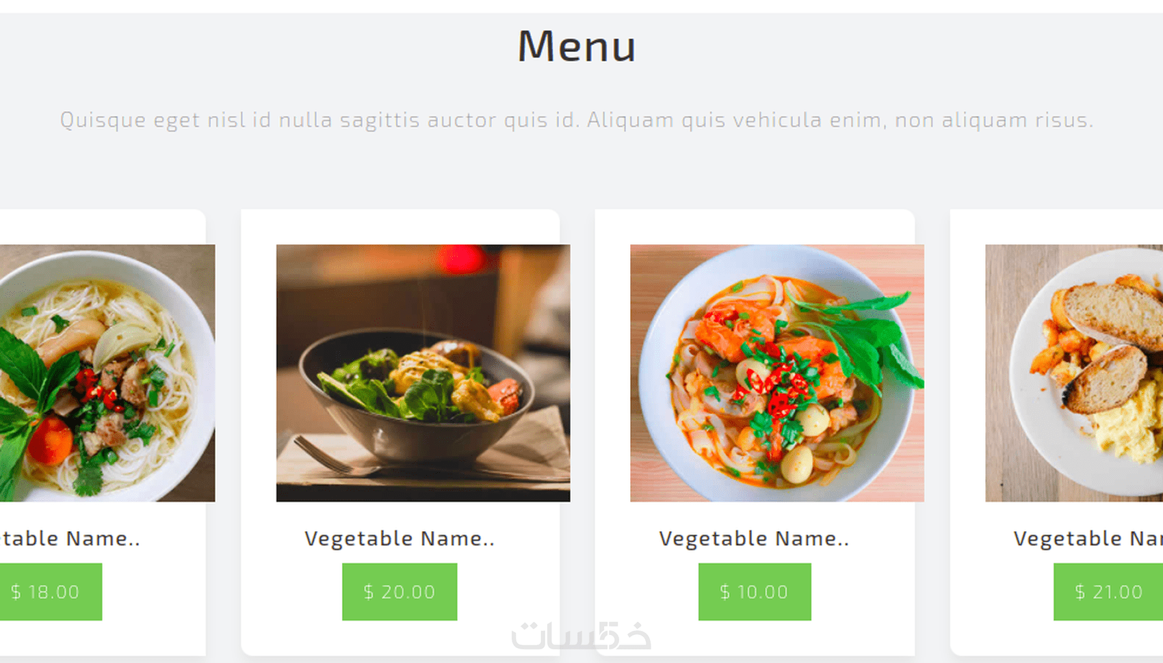Image resolution: width=1163 pixels, height=663 pixels.
Task: Open the white noodle soup image
Action: point(107,373)
